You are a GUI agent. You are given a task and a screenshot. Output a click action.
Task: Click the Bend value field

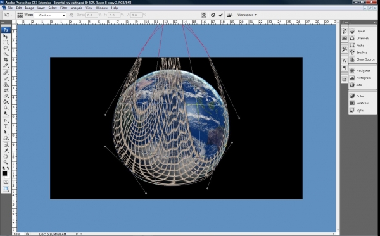click(92, 15)
